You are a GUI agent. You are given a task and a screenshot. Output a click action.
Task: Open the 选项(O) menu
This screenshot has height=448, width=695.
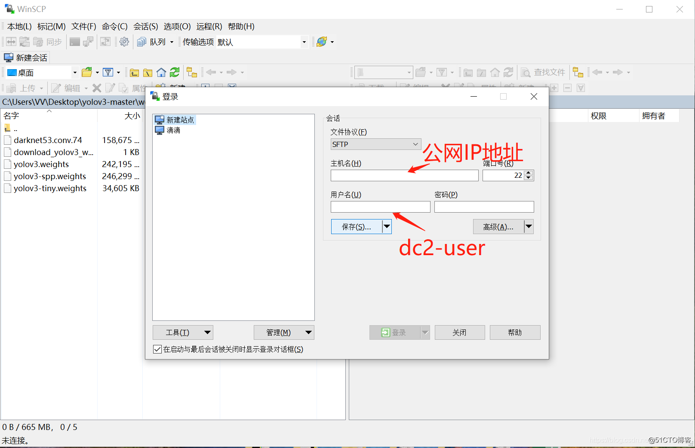click(x=177, y=27)
